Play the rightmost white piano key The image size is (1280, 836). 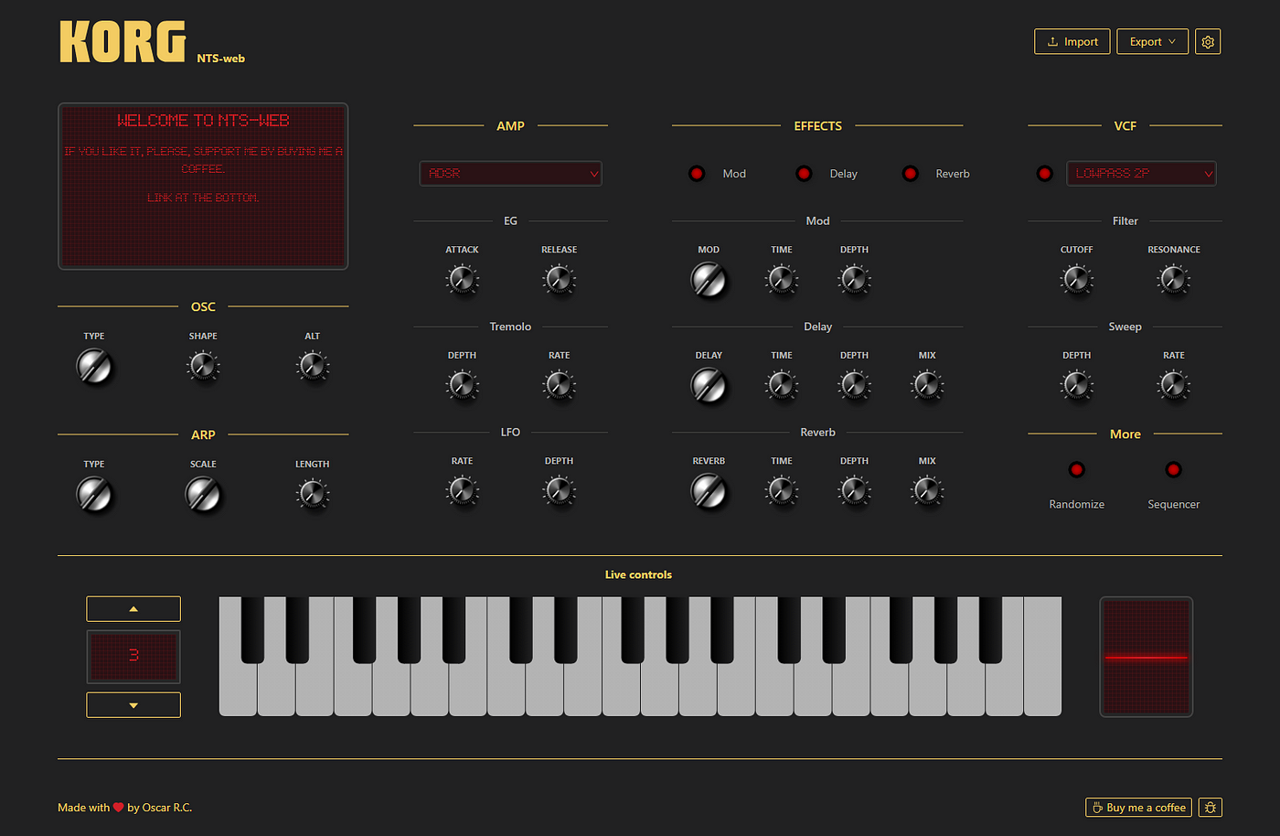(x=1042, y=657)
